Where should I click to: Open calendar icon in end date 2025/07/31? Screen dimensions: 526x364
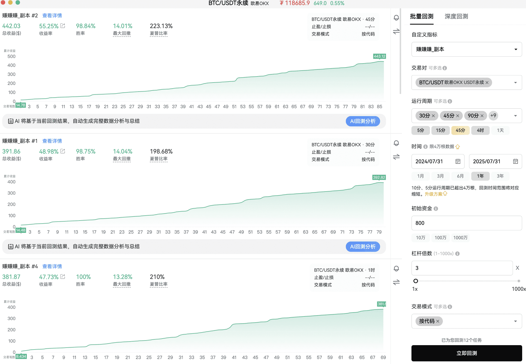click(x=515, y=162)
